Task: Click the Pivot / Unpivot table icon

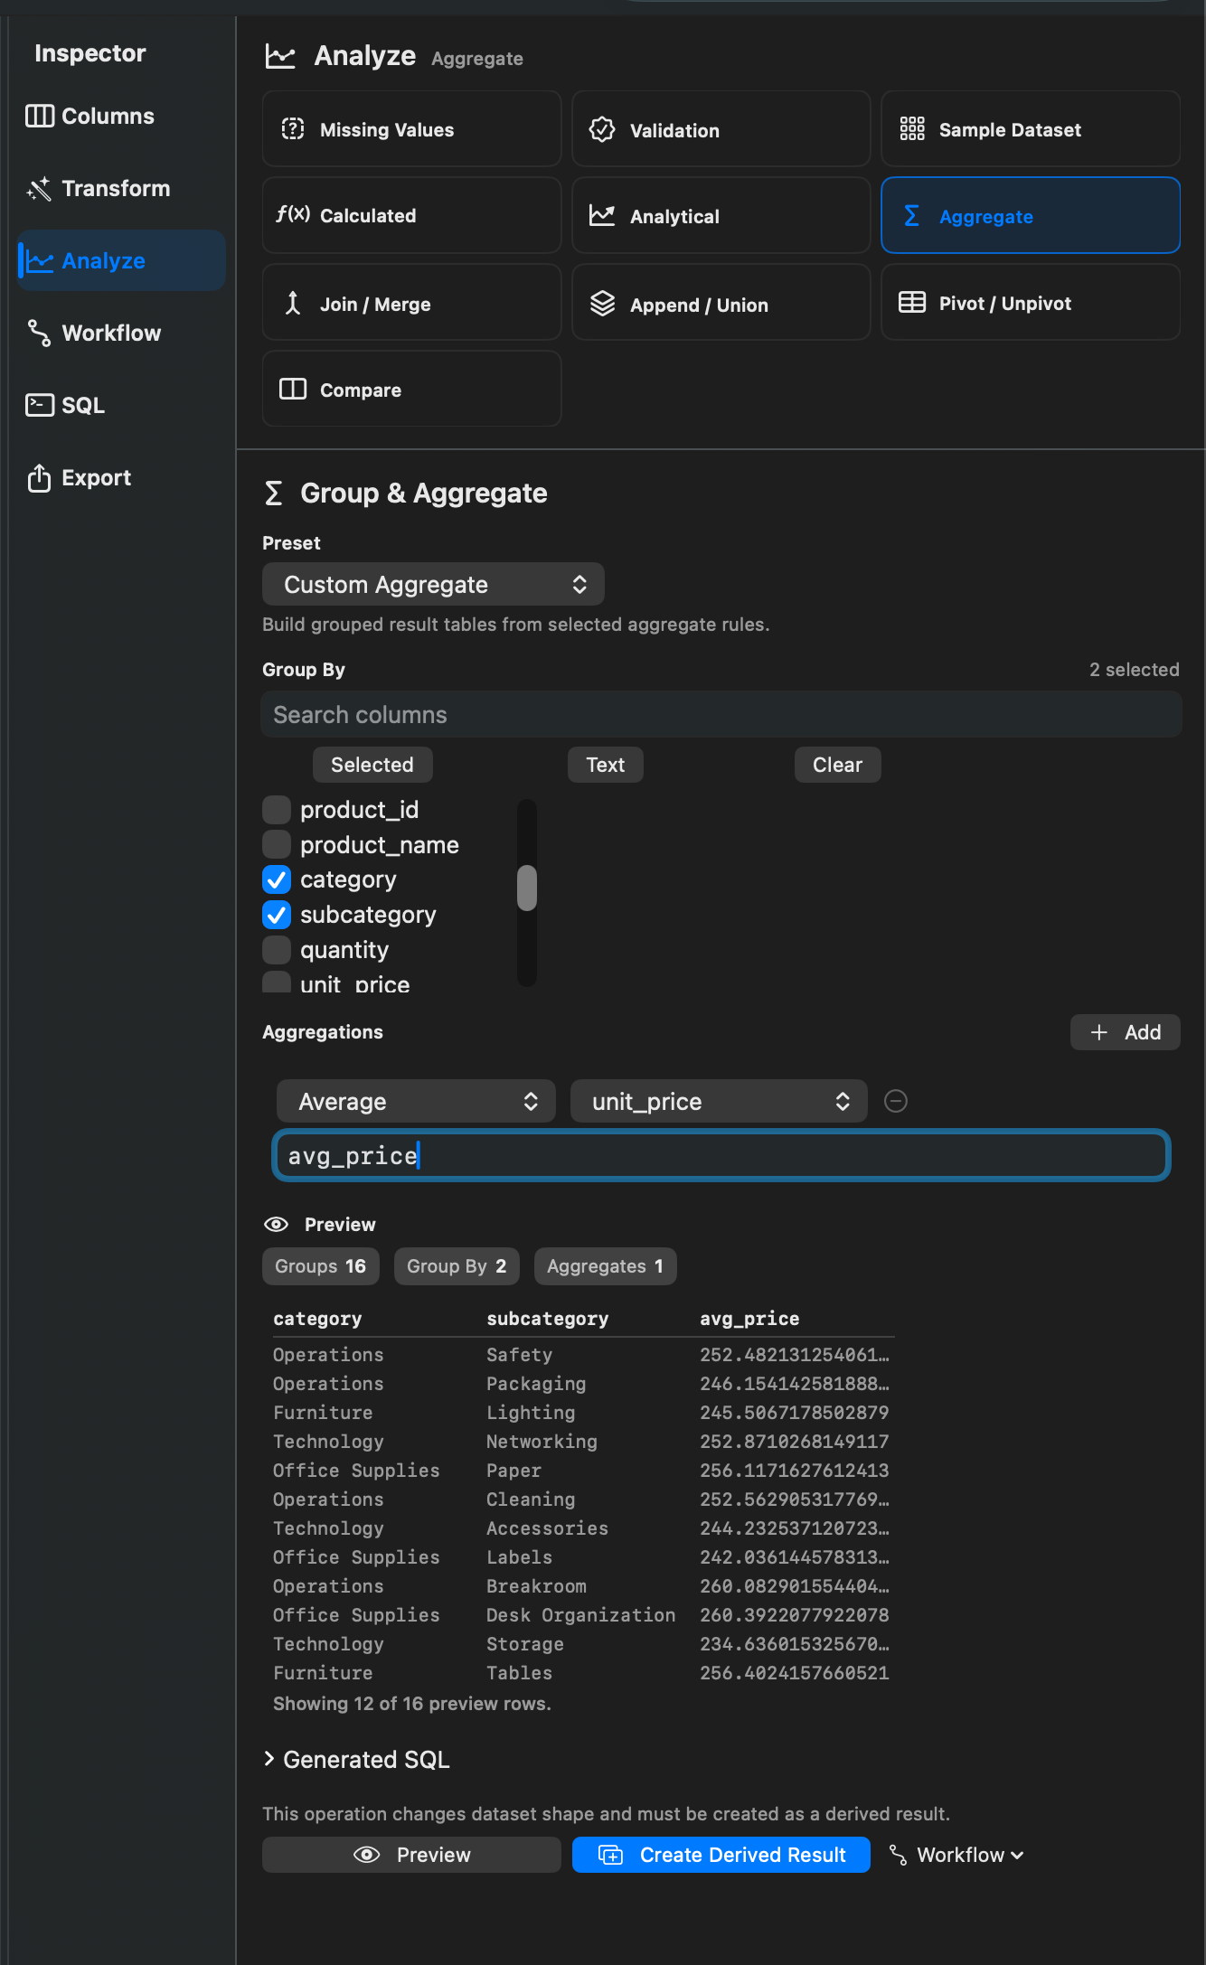Action: tap(912, 302)
